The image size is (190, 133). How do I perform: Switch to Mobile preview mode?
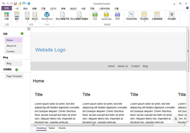coord(62,128)
